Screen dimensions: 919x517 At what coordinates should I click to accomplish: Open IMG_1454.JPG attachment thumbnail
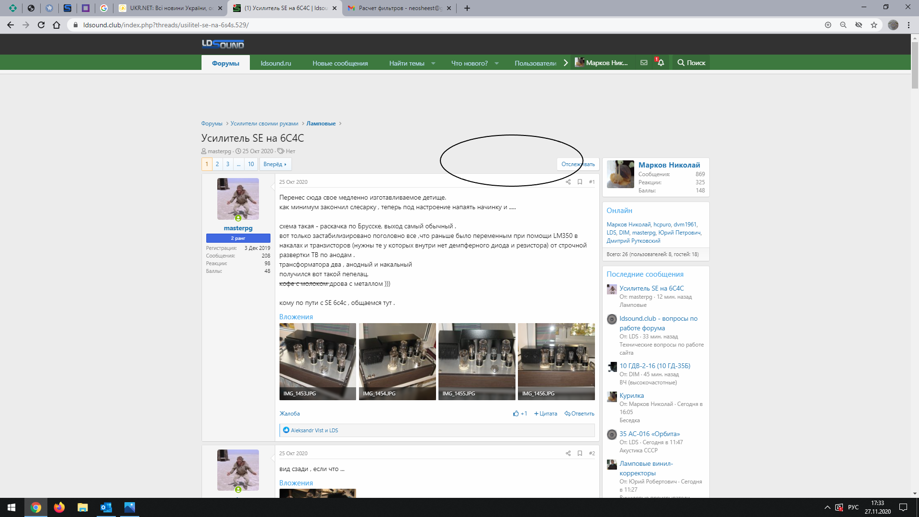click(397, 361)
